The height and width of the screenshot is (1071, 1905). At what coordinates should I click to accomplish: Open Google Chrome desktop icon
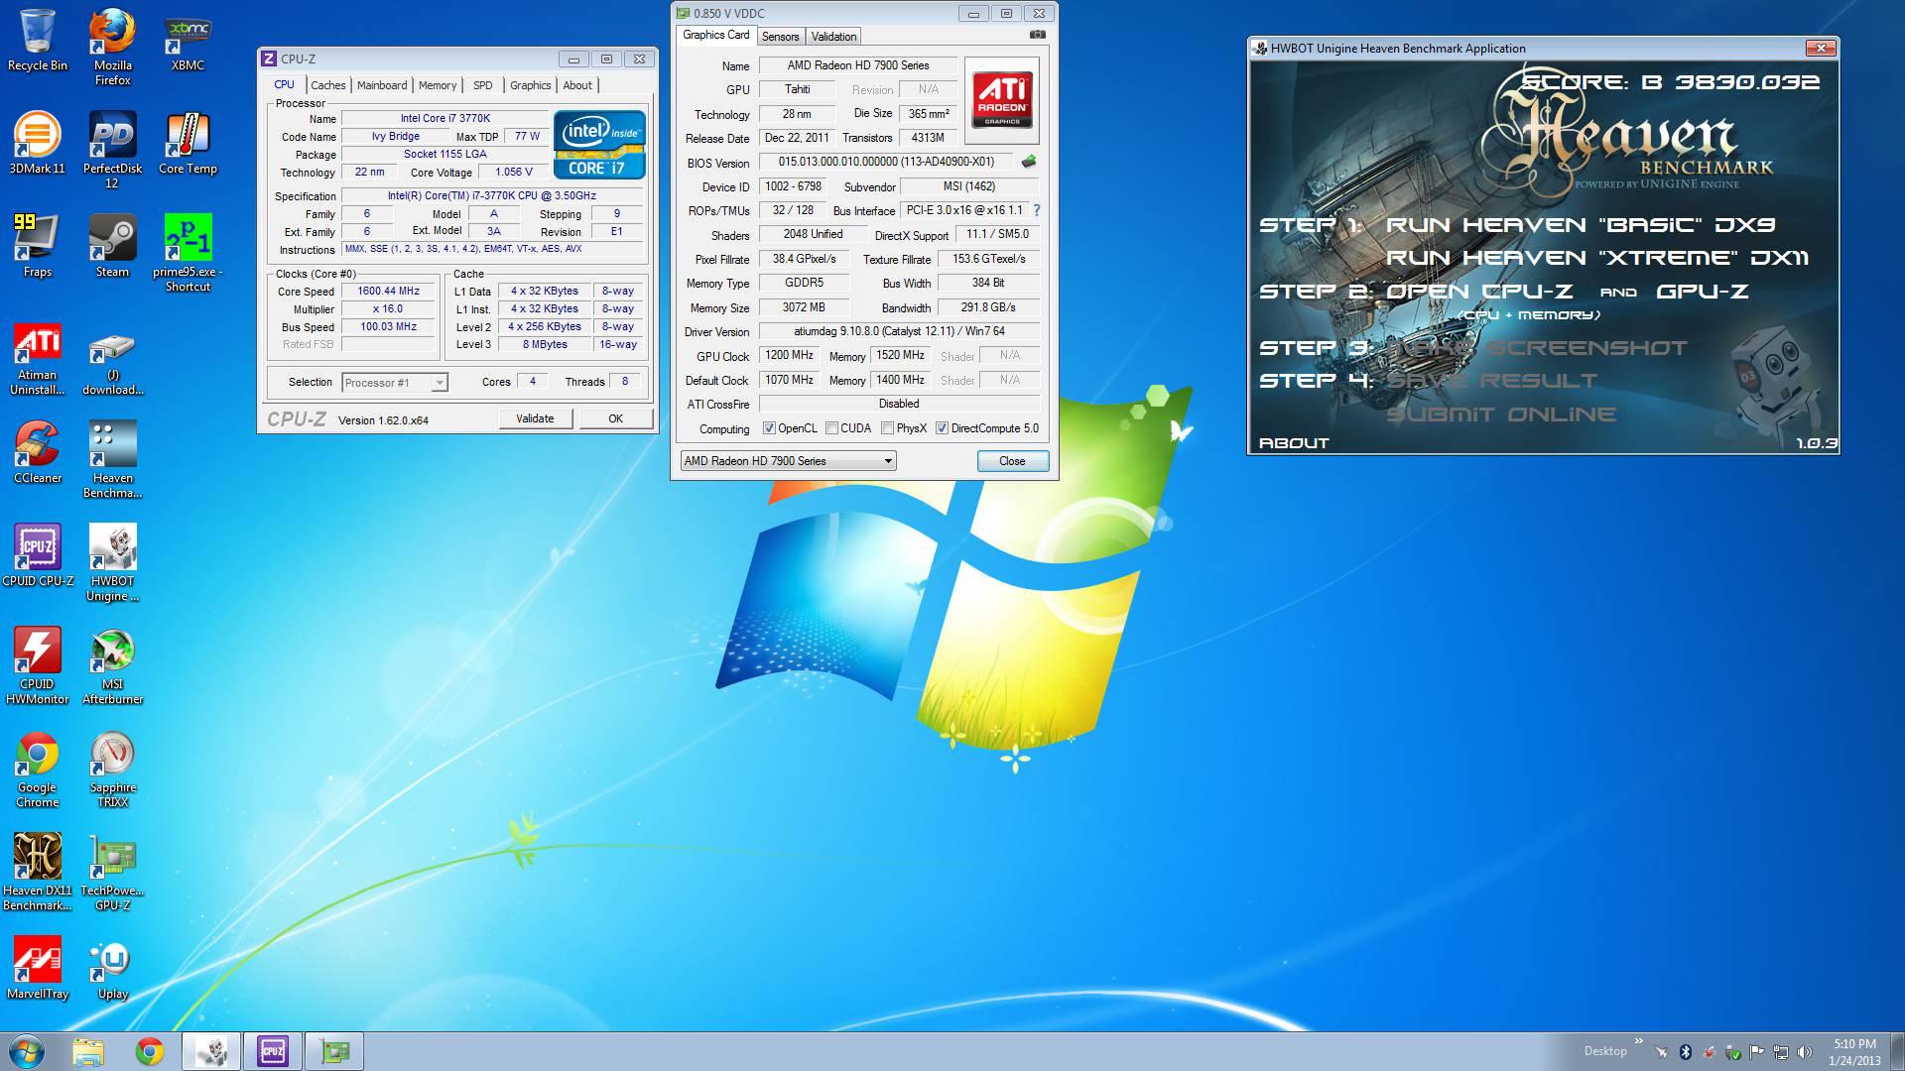(38, 770)
